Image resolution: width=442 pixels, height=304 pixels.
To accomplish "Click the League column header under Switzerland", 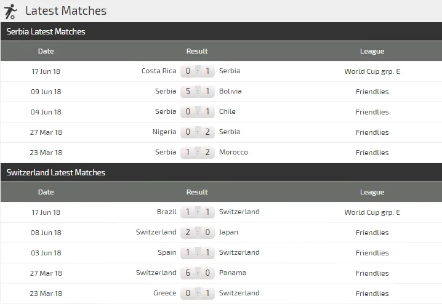I will coord(372,192).
